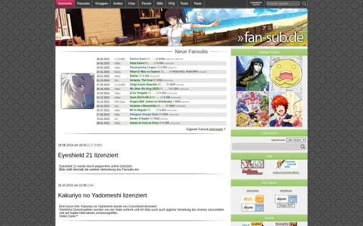363x226 pixels.
Task: Click the Atom badge under Verwaltung
Action: pos(286,199)
